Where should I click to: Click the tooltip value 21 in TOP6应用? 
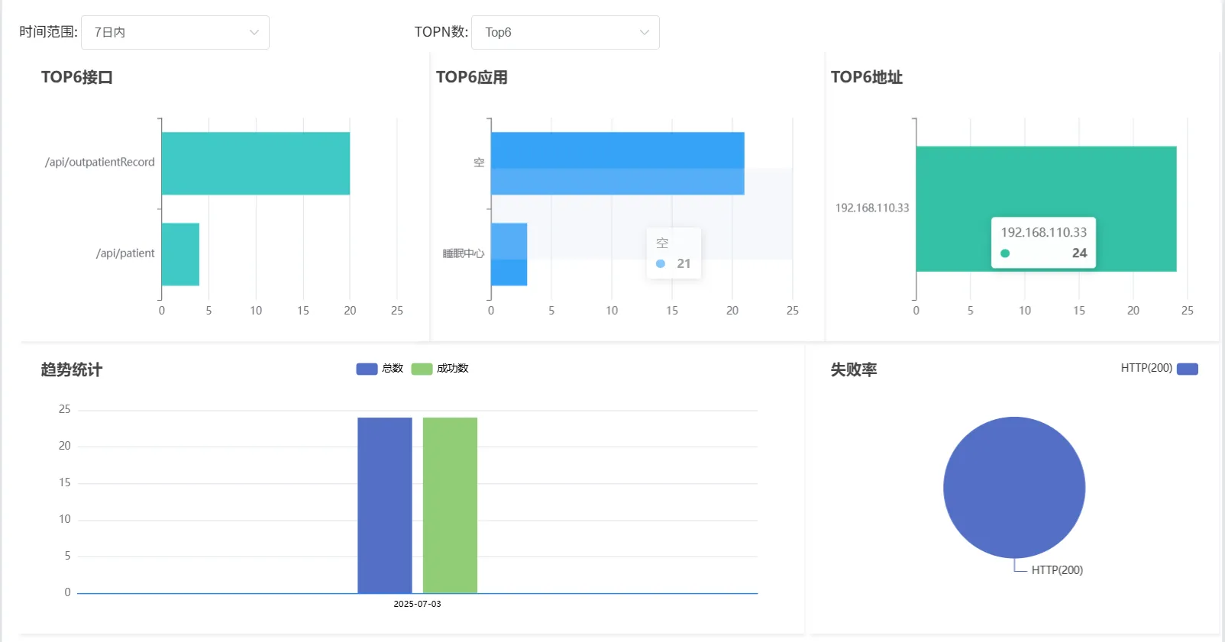pos(684,264)
